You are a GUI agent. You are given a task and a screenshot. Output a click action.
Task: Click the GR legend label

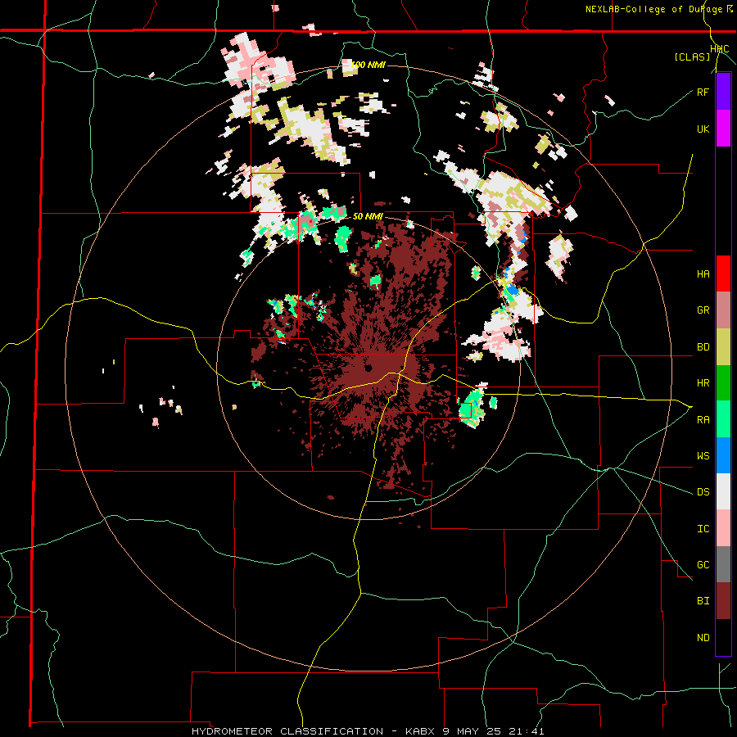pos(703,310)
